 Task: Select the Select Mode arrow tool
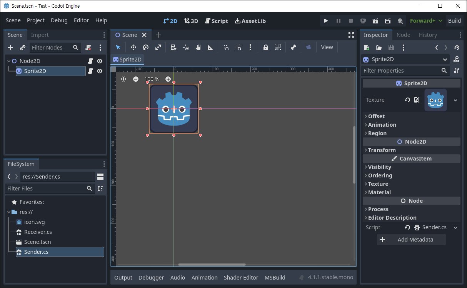[x=118, y=47]
